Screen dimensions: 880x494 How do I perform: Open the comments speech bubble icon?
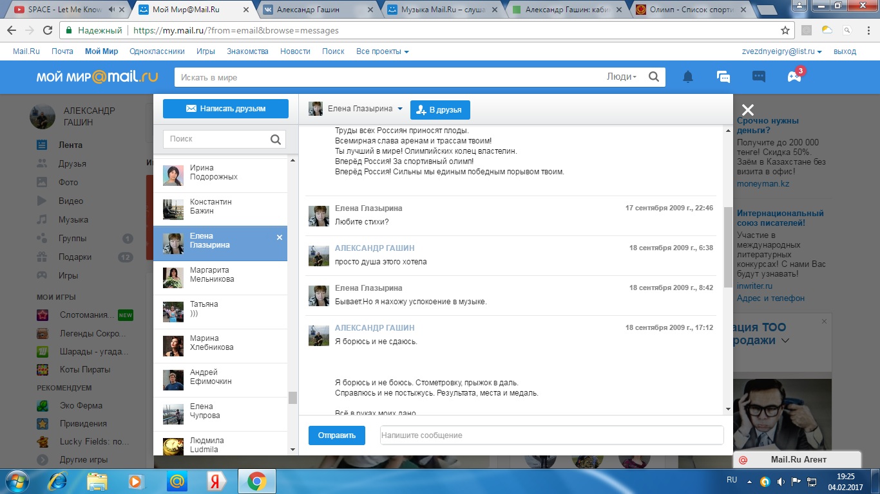pyautogui.click(x=759, y=77)
